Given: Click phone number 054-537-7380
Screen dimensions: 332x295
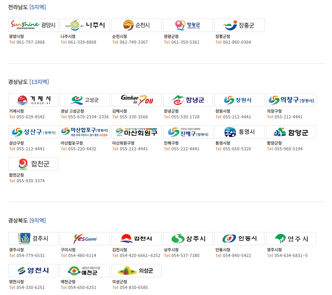Looking at the screenshot, I should [185, 256].
